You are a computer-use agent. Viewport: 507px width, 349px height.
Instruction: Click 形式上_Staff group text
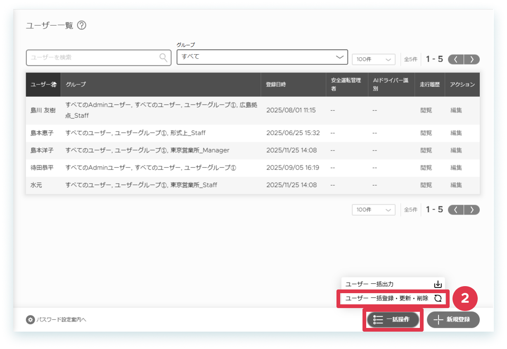pyautogui.click(x=188, y=133)
